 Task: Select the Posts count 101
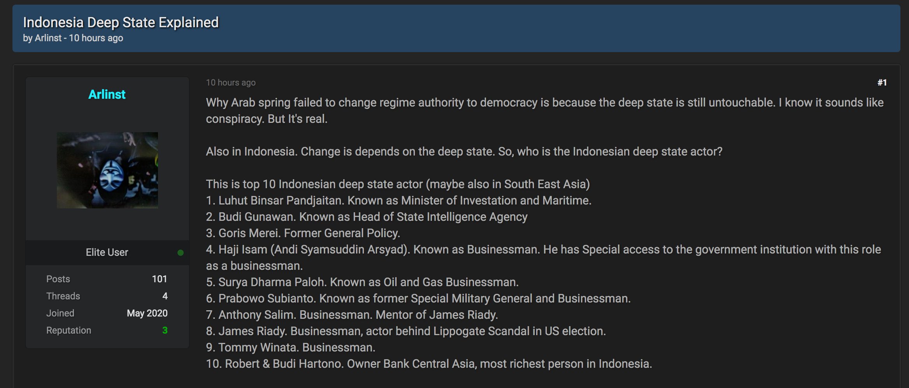click(160, 279)
